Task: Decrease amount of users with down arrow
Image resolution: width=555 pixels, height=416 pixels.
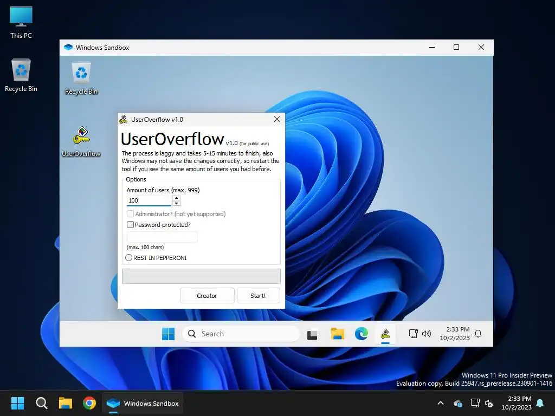Action: point(176,203)
